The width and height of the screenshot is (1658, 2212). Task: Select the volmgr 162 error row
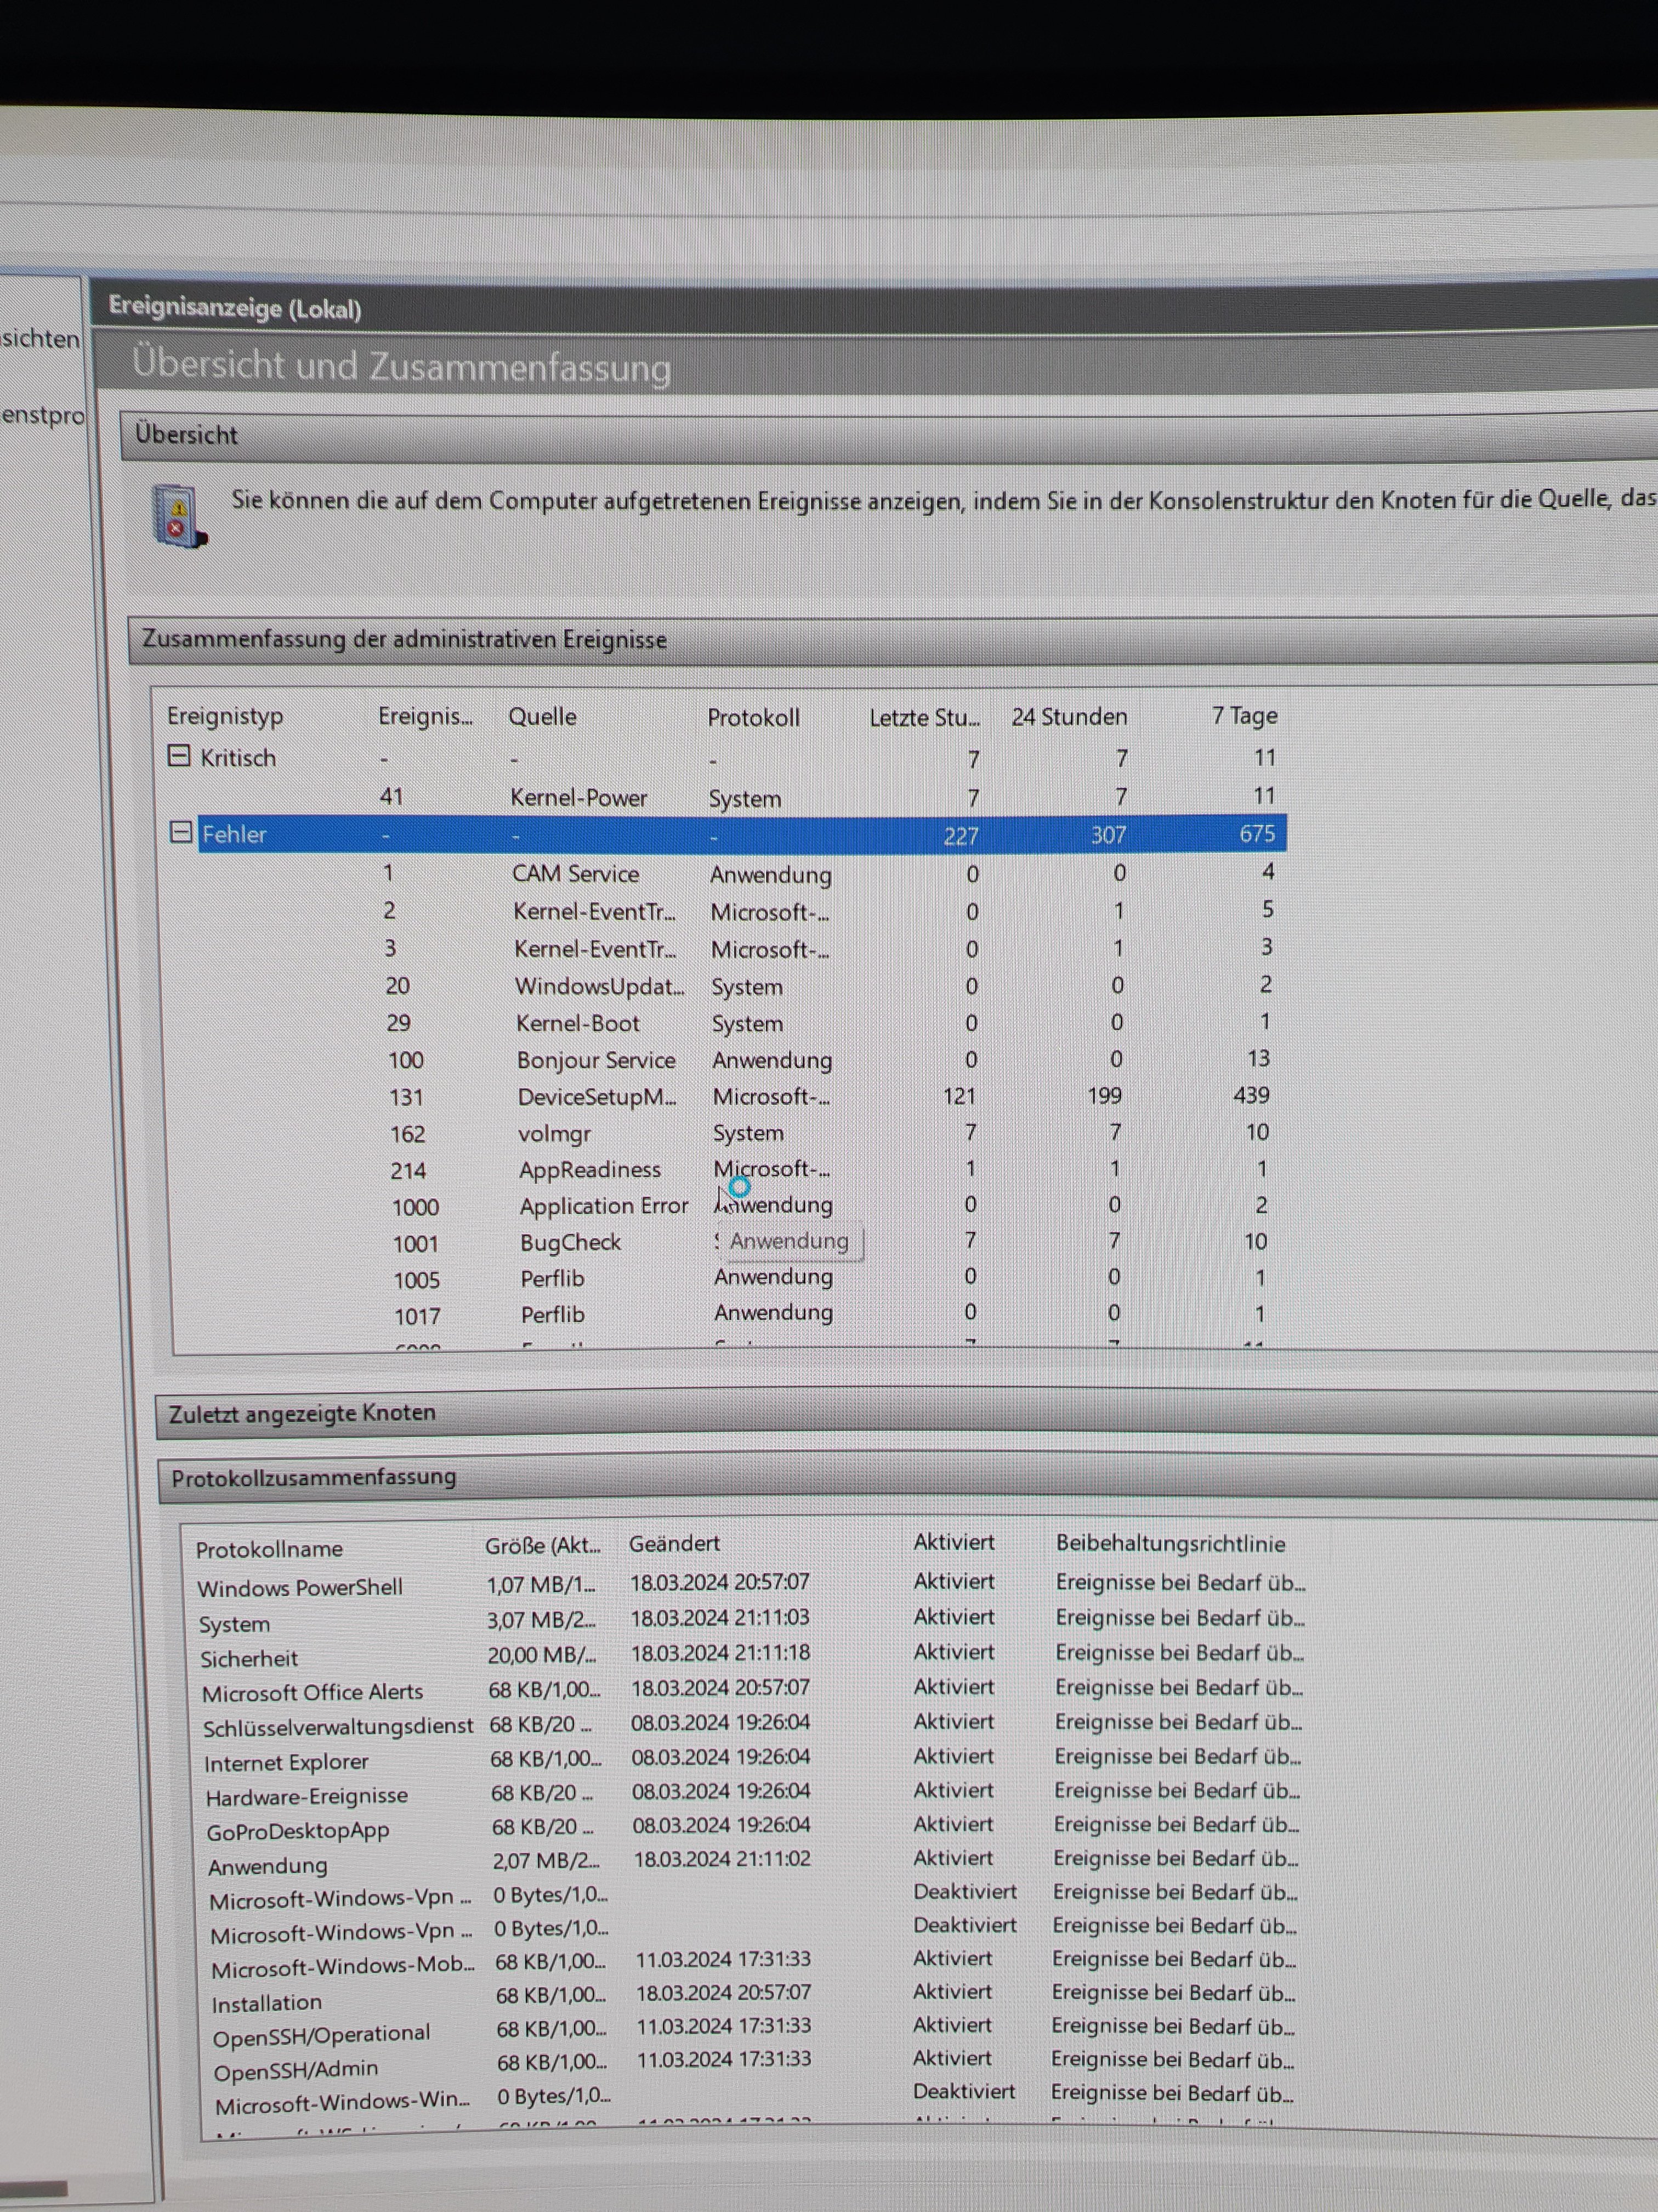(554, 1134)
